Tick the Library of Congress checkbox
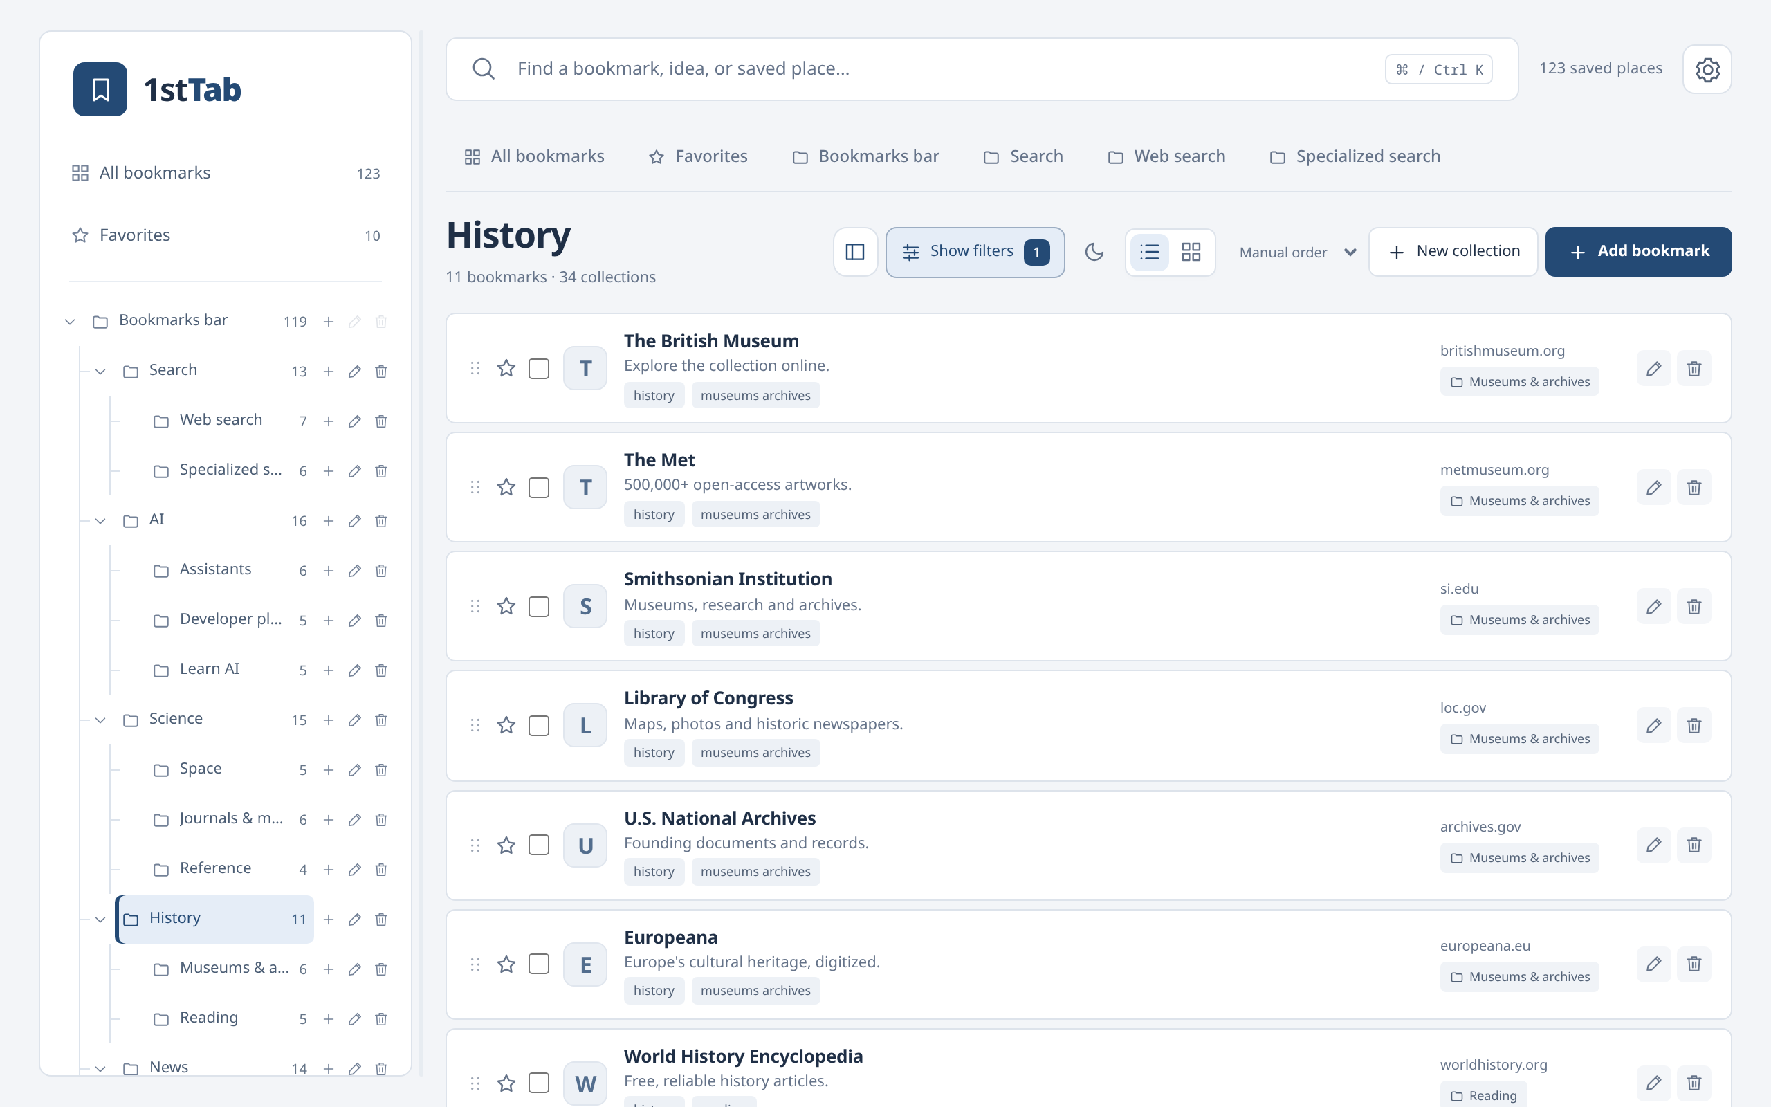This screenshot has width=1771, height=1107. (x=539, y=726)
